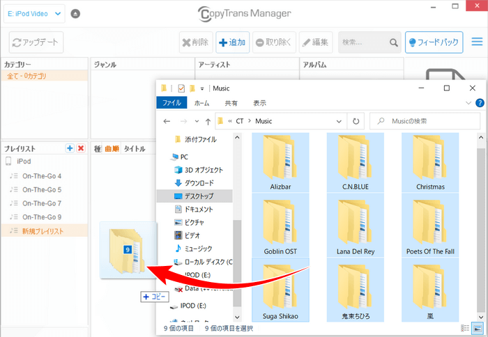Image resolution: width=488 pixels, height=337 pixels.
Task: Click the CT breadcrumb in address bar
Action: tap(240, 121)
